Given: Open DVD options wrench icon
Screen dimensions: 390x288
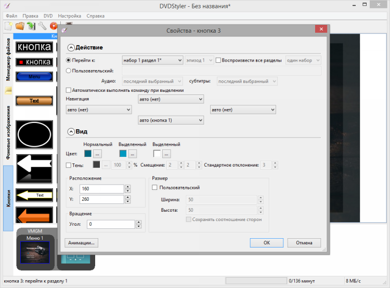Looking at the screenshot, I should coord(42,26).
